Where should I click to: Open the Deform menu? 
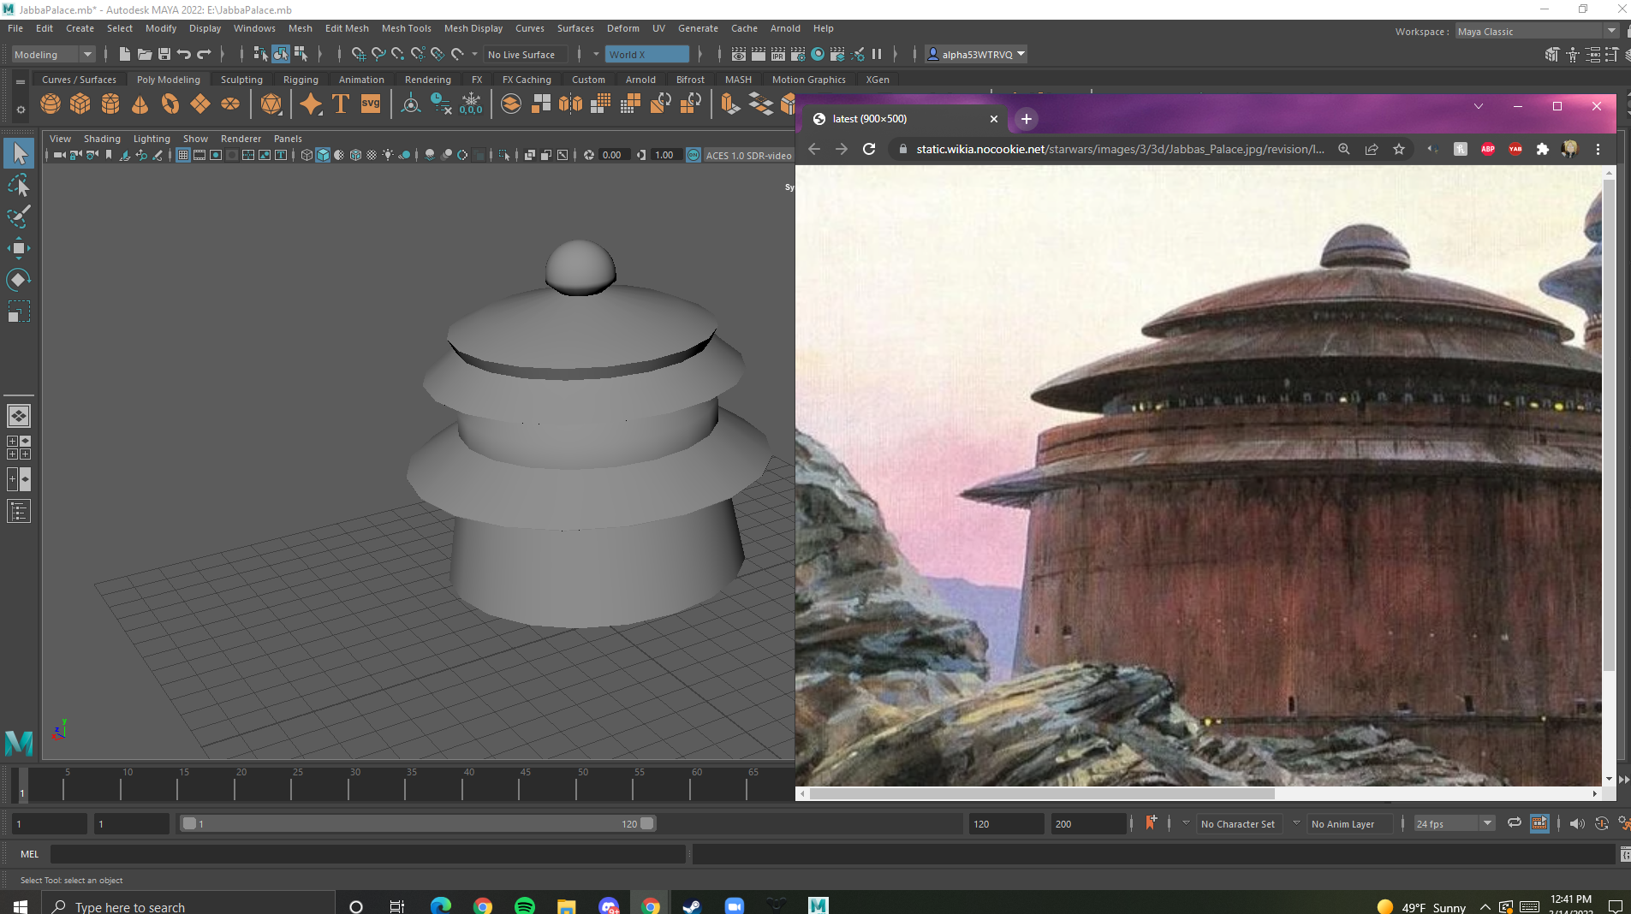(x=622, y=28)
